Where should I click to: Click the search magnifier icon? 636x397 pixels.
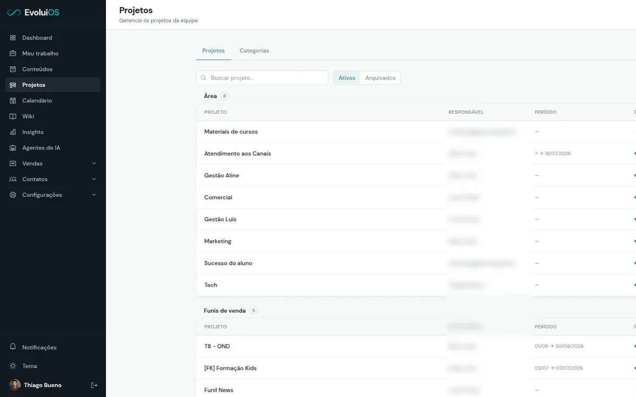click(x=204, y=78)
